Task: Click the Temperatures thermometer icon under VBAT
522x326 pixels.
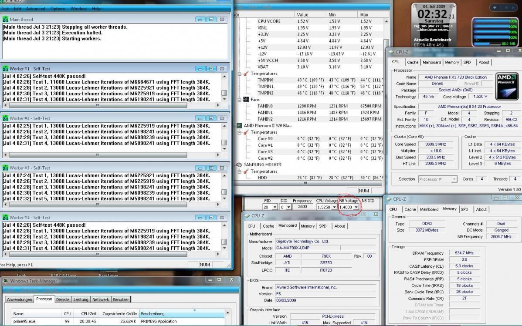Action: click(x=246, y=74)
